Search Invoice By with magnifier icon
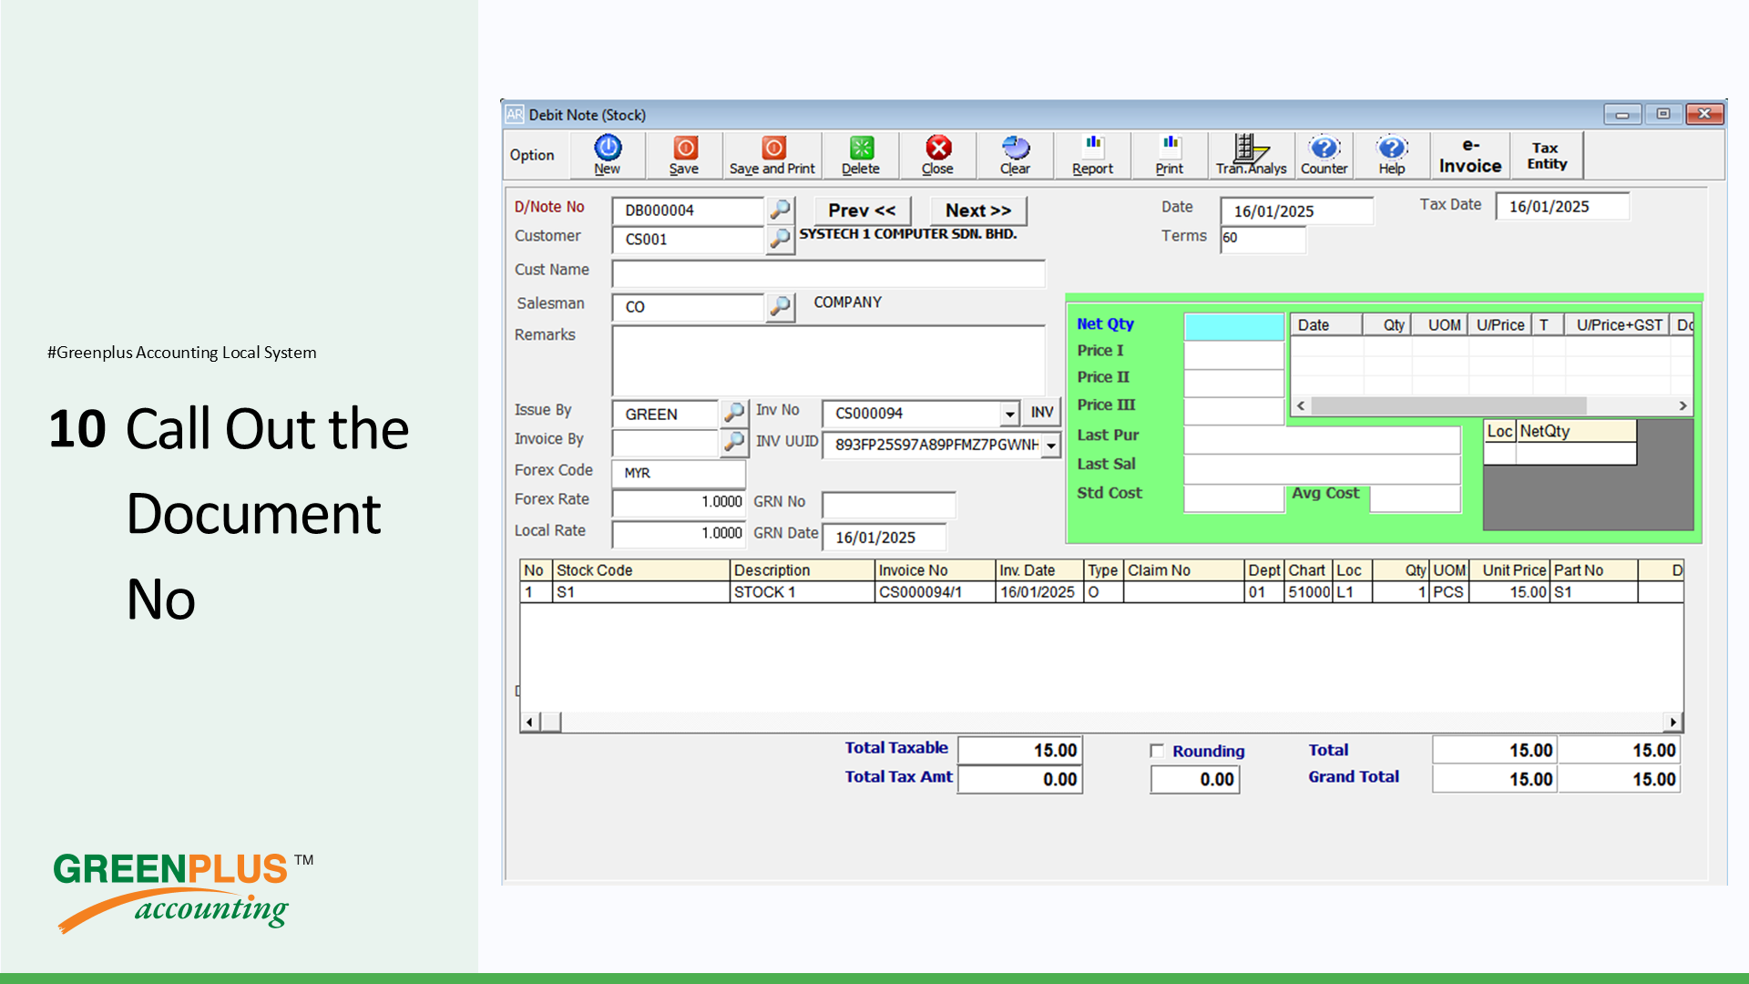The width and height of the screenshot is (1749, 984). (734, 442)
